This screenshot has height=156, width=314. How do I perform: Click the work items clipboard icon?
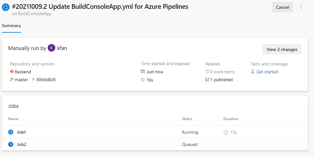point(207,72)
